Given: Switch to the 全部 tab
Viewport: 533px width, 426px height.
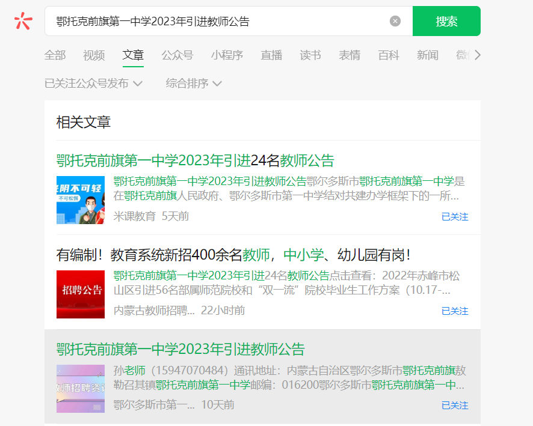Looking at the screenshot, I should pos(55,55).
